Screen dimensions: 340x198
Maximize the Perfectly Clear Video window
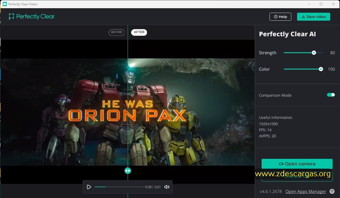[321, 4]
